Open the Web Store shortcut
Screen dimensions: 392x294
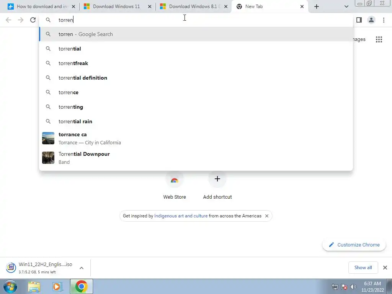click(175, 186)
